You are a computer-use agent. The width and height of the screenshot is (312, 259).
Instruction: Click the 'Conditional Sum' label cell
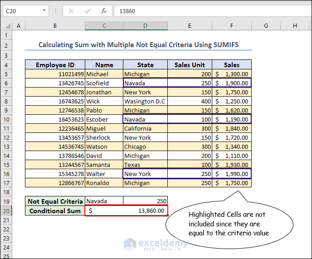click(55, 211)
